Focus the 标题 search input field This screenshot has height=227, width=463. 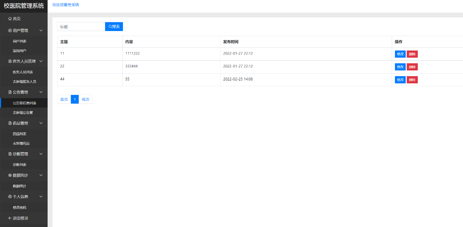81,27
